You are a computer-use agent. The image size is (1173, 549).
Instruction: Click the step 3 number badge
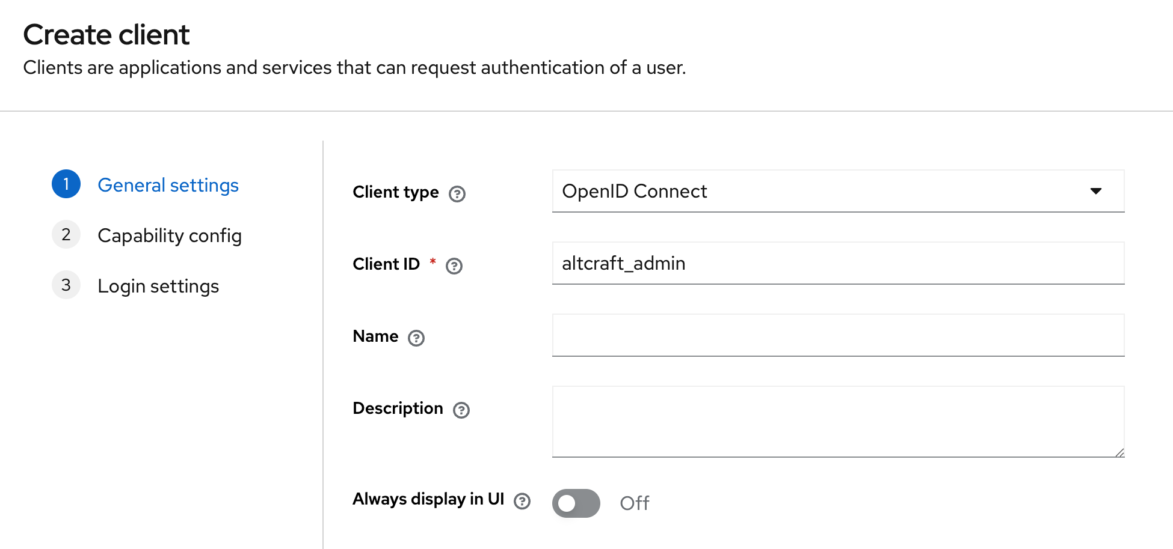click(66, 285)
